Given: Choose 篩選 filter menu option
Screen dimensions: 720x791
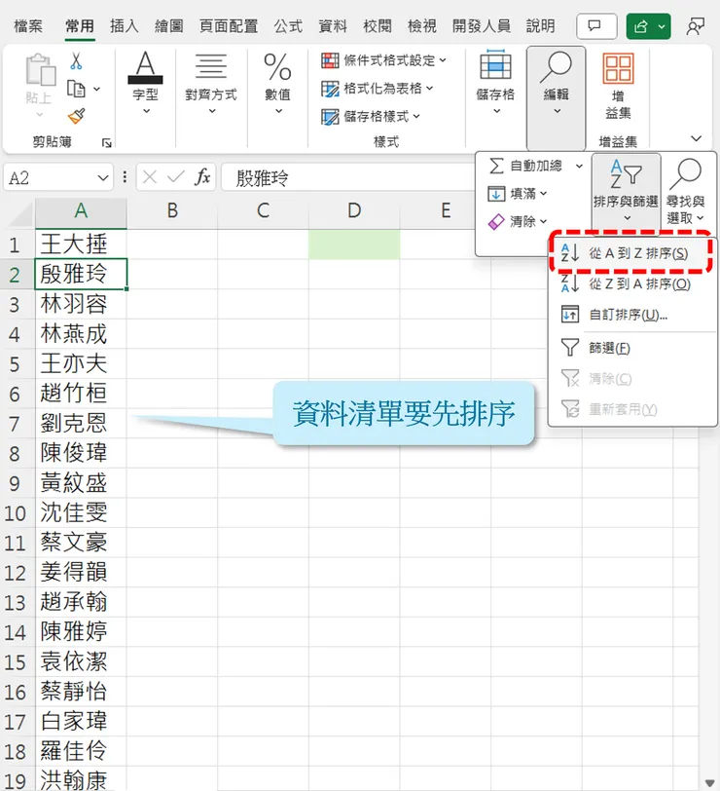Looking at the screenshot, I should click(631, 348).
